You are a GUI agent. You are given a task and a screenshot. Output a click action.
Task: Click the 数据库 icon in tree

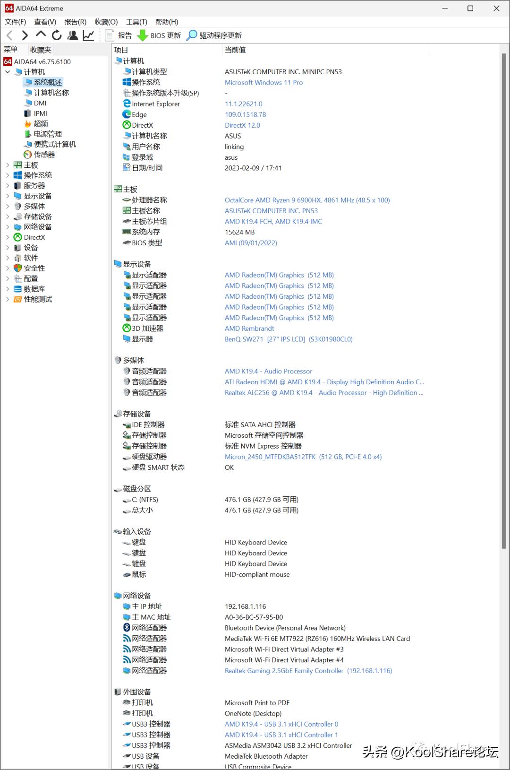pyautogui.click(x=18, y=289)
